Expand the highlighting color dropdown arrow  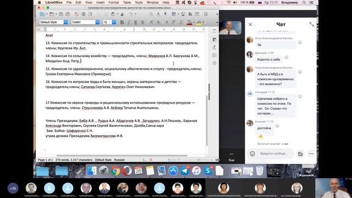pos(204,22)
